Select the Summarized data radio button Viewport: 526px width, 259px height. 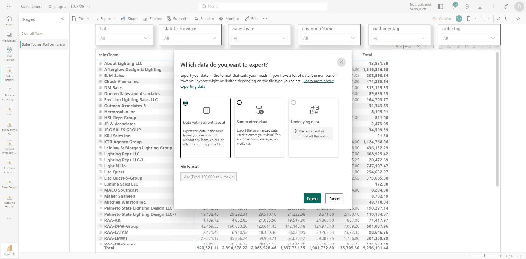239,103
